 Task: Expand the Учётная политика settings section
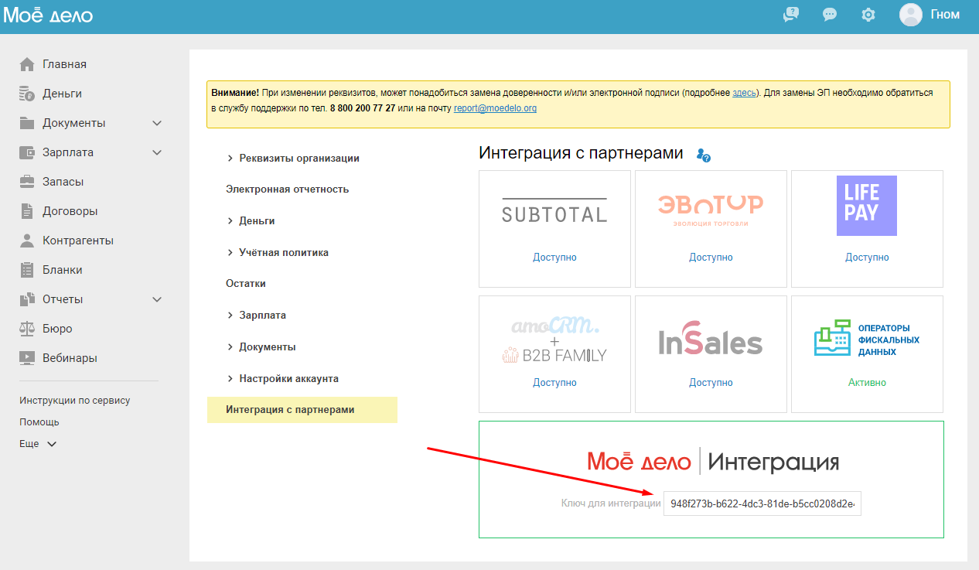(x=278, y=252)
